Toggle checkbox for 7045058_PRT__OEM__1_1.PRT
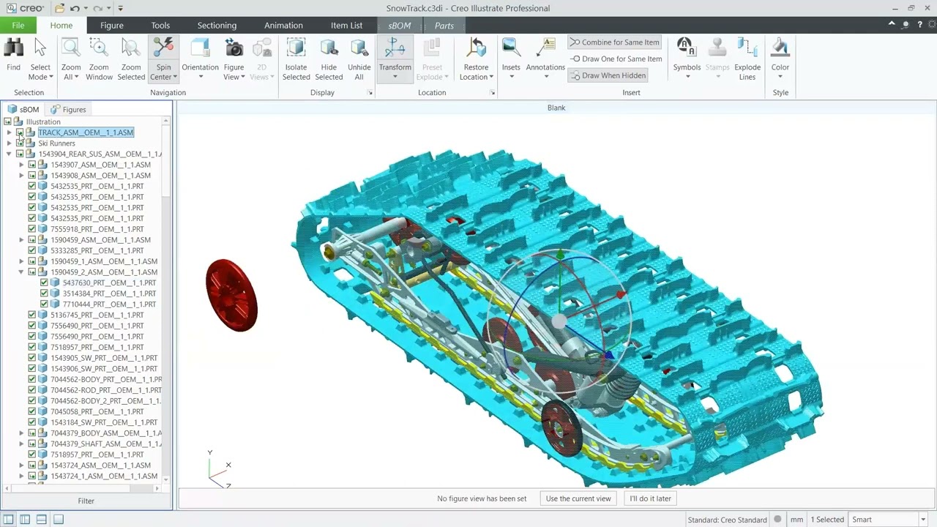This screenshot has height=527, width=937. click(32, 411)
